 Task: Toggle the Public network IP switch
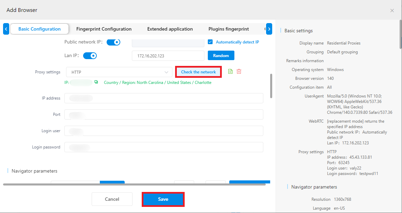(113, 42)
